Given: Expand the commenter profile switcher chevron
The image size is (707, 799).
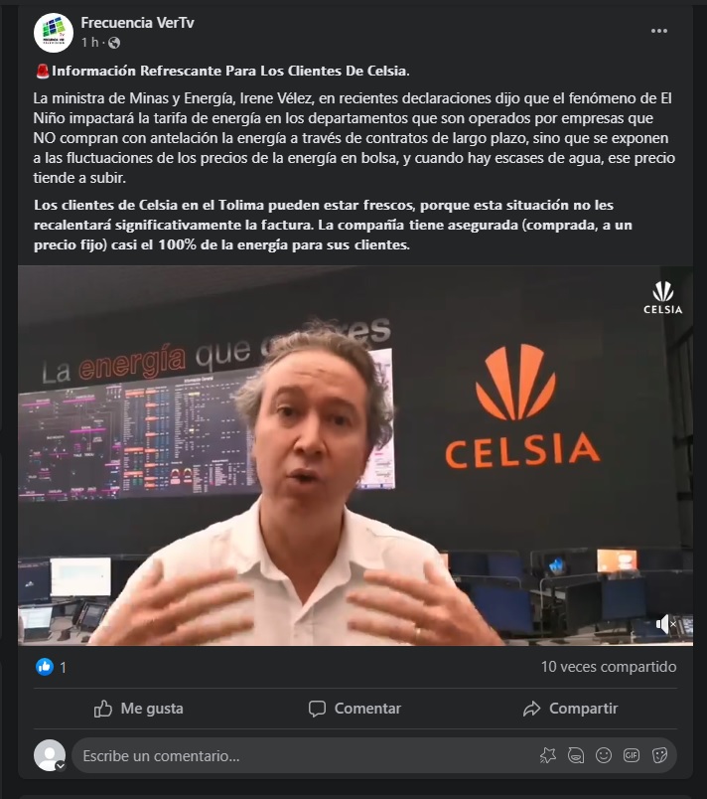Looking at the screenshot, I should point(61,766).
